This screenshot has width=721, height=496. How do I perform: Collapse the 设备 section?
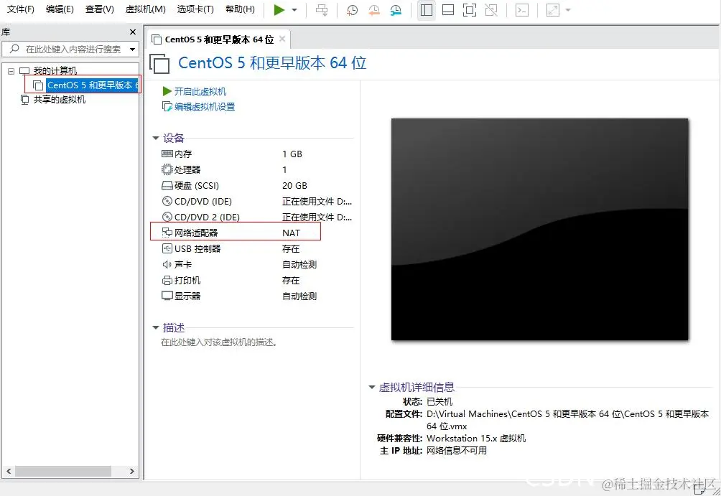tap(155, 138)
